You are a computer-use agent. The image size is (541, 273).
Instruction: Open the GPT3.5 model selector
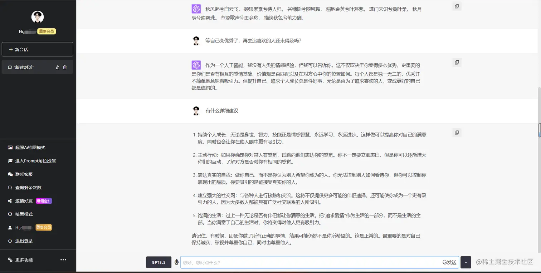[159, 262]
